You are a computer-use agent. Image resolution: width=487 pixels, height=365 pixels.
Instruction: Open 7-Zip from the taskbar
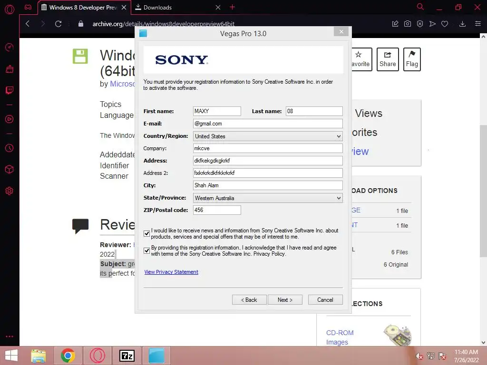tap(127, 355)
